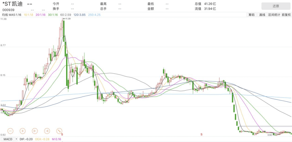Click the *ST凯迪 stock name
The width and height of the screenshot is (292, 142).
(x=12, y=4)
